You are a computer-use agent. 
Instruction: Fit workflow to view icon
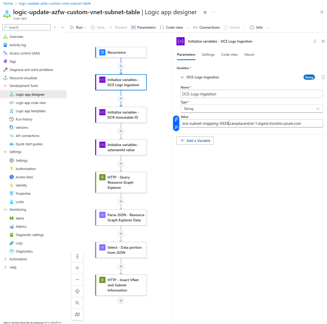coord(77,291)
